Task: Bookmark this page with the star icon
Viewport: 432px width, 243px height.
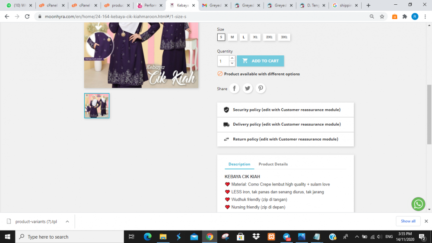Action: coord(382,16)
